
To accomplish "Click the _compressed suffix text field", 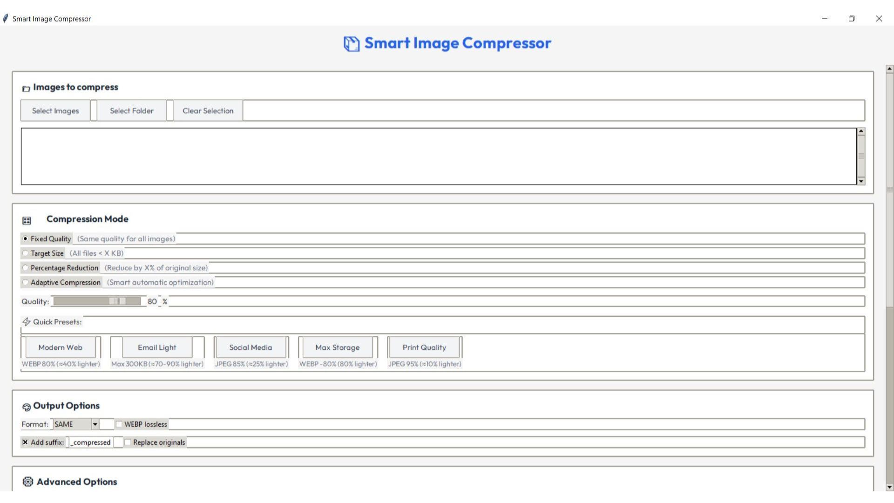I will point(91,442).
